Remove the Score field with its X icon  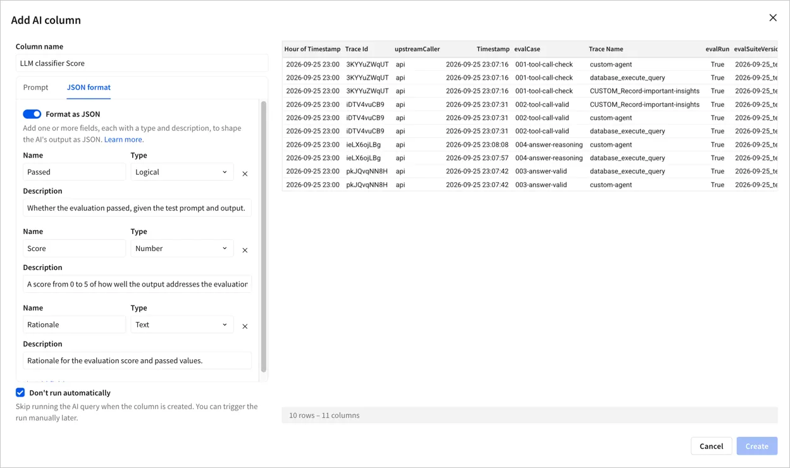point(245,250)
